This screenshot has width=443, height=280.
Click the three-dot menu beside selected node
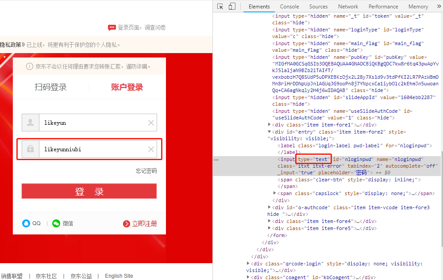click(x=216, y=160)
